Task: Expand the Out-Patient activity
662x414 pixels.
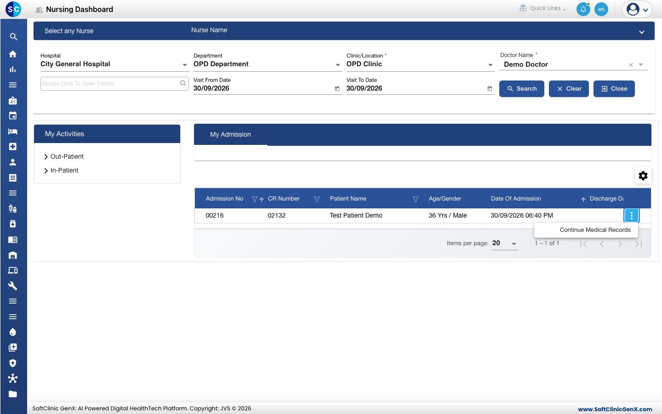Action: (64, 156)
